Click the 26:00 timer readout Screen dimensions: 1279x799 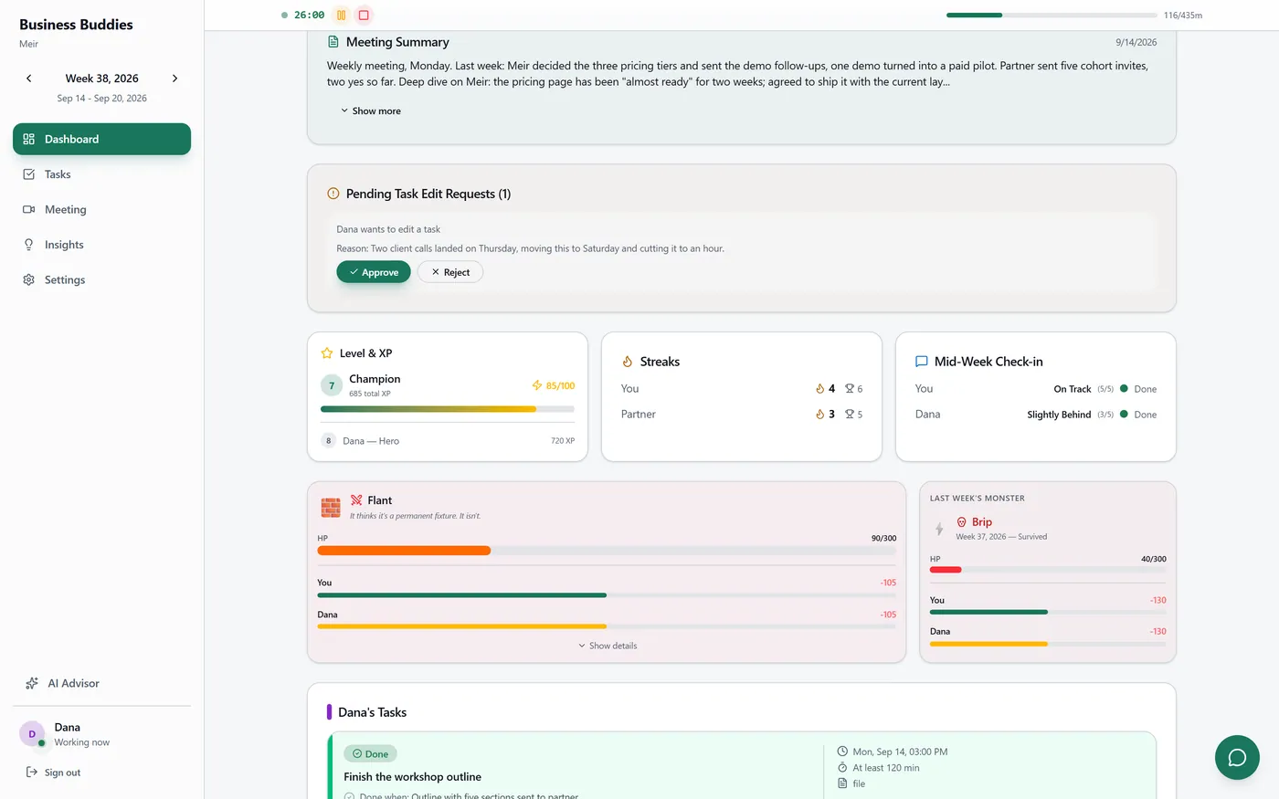[309, 15]
